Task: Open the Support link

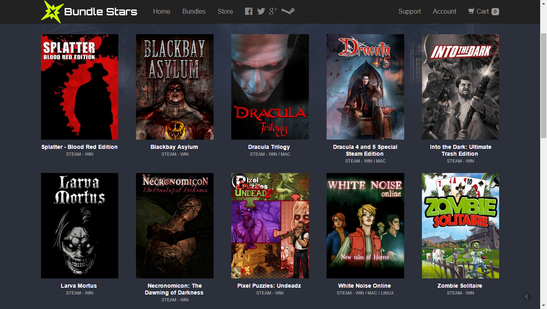Action: tap(409, 11)
